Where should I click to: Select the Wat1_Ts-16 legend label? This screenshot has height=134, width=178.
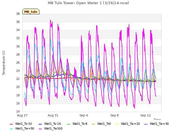click(53, 124)
